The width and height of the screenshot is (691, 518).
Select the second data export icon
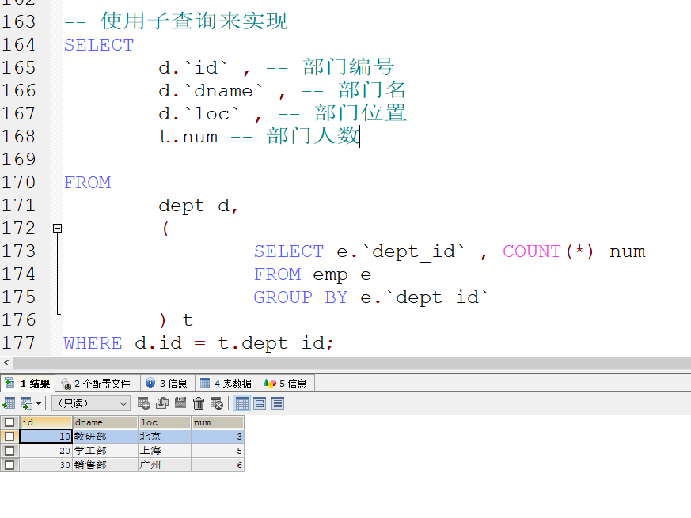click(x=25, y=403)
